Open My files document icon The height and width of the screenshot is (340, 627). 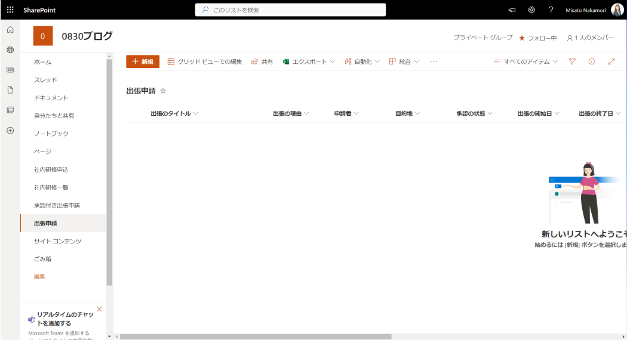click(10, 90)
